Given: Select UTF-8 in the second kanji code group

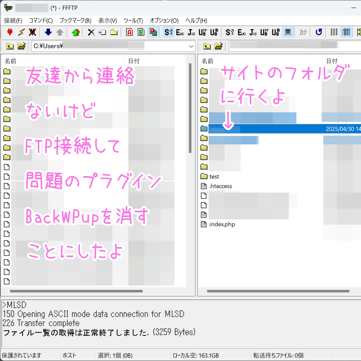Looking at the screenshot, I should [264, 32].
